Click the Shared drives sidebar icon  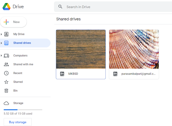6,43
